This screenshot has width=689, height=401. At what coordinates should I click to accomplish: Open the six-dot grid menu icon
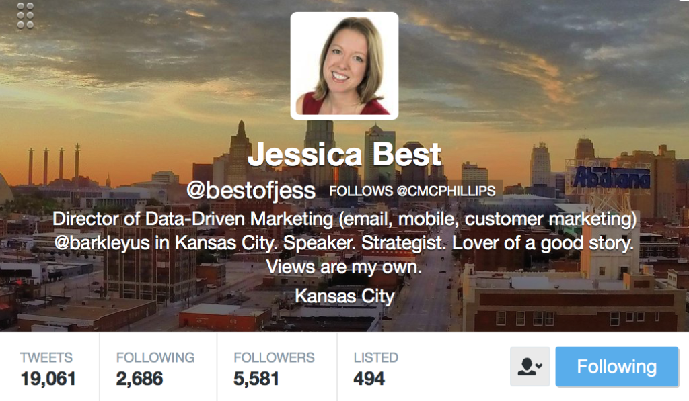coord(25,16)
